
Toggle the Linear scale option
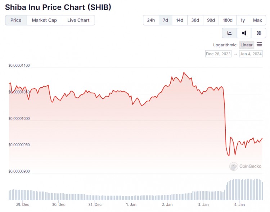click(246, 45)
